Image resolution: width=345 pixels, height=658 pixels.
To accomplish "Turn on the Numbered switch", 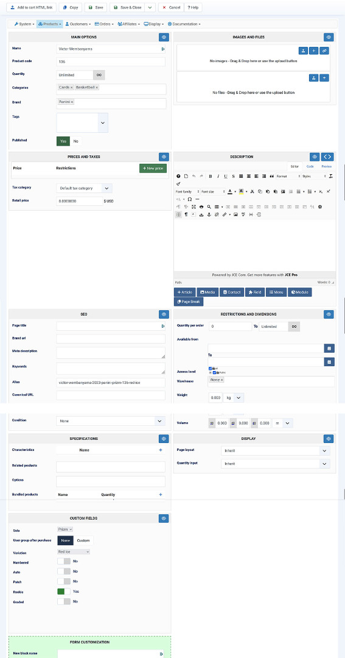I will (64, 561).
